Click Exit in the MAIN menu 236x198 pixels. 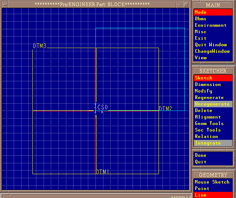pos(213,38)
